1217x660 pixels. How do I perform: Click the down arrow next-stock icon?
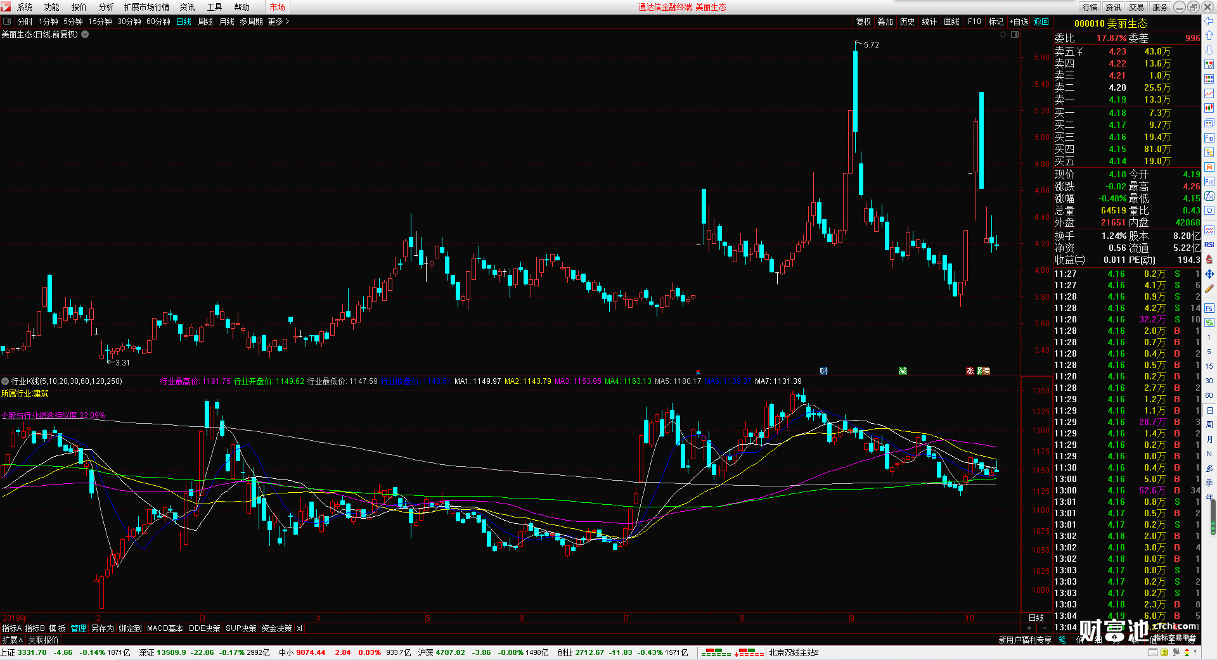1209,50
